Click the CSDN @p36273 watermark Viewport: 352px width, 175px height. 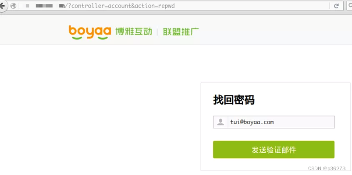327,168
